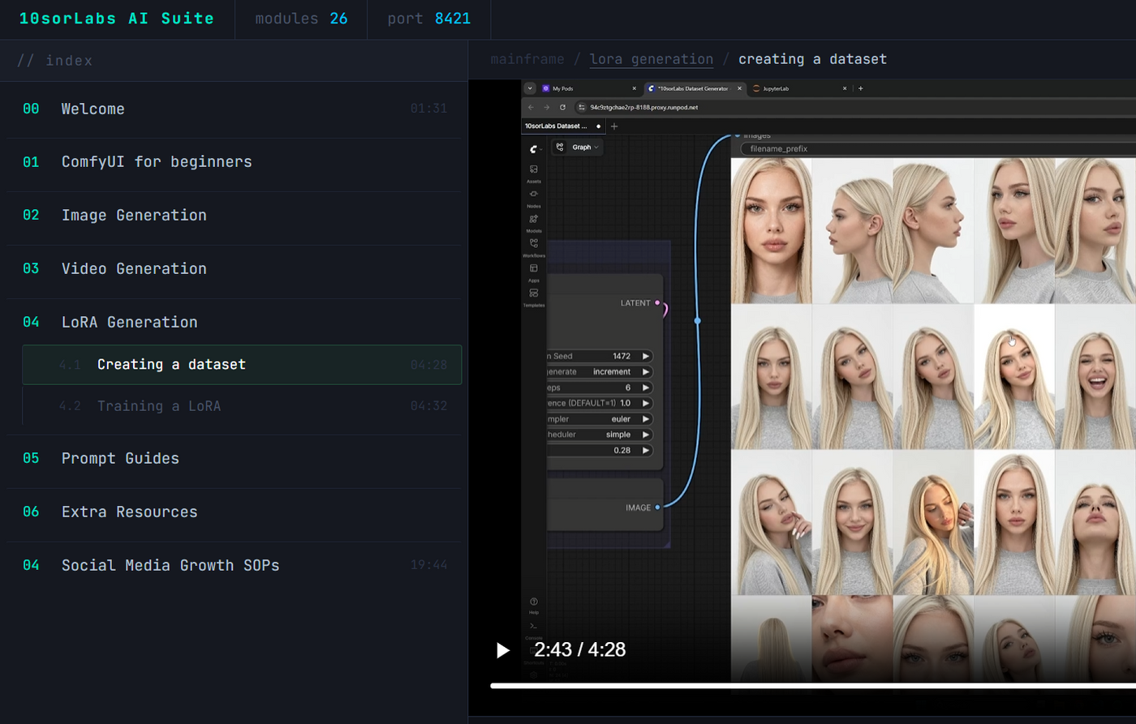This screenshot has height=724, width=1136.
Task: Expand module 03 Video Generation
Action: [x=235, y=269]
